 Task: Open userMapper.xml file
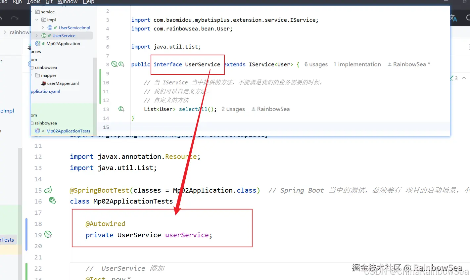(63, 83)
